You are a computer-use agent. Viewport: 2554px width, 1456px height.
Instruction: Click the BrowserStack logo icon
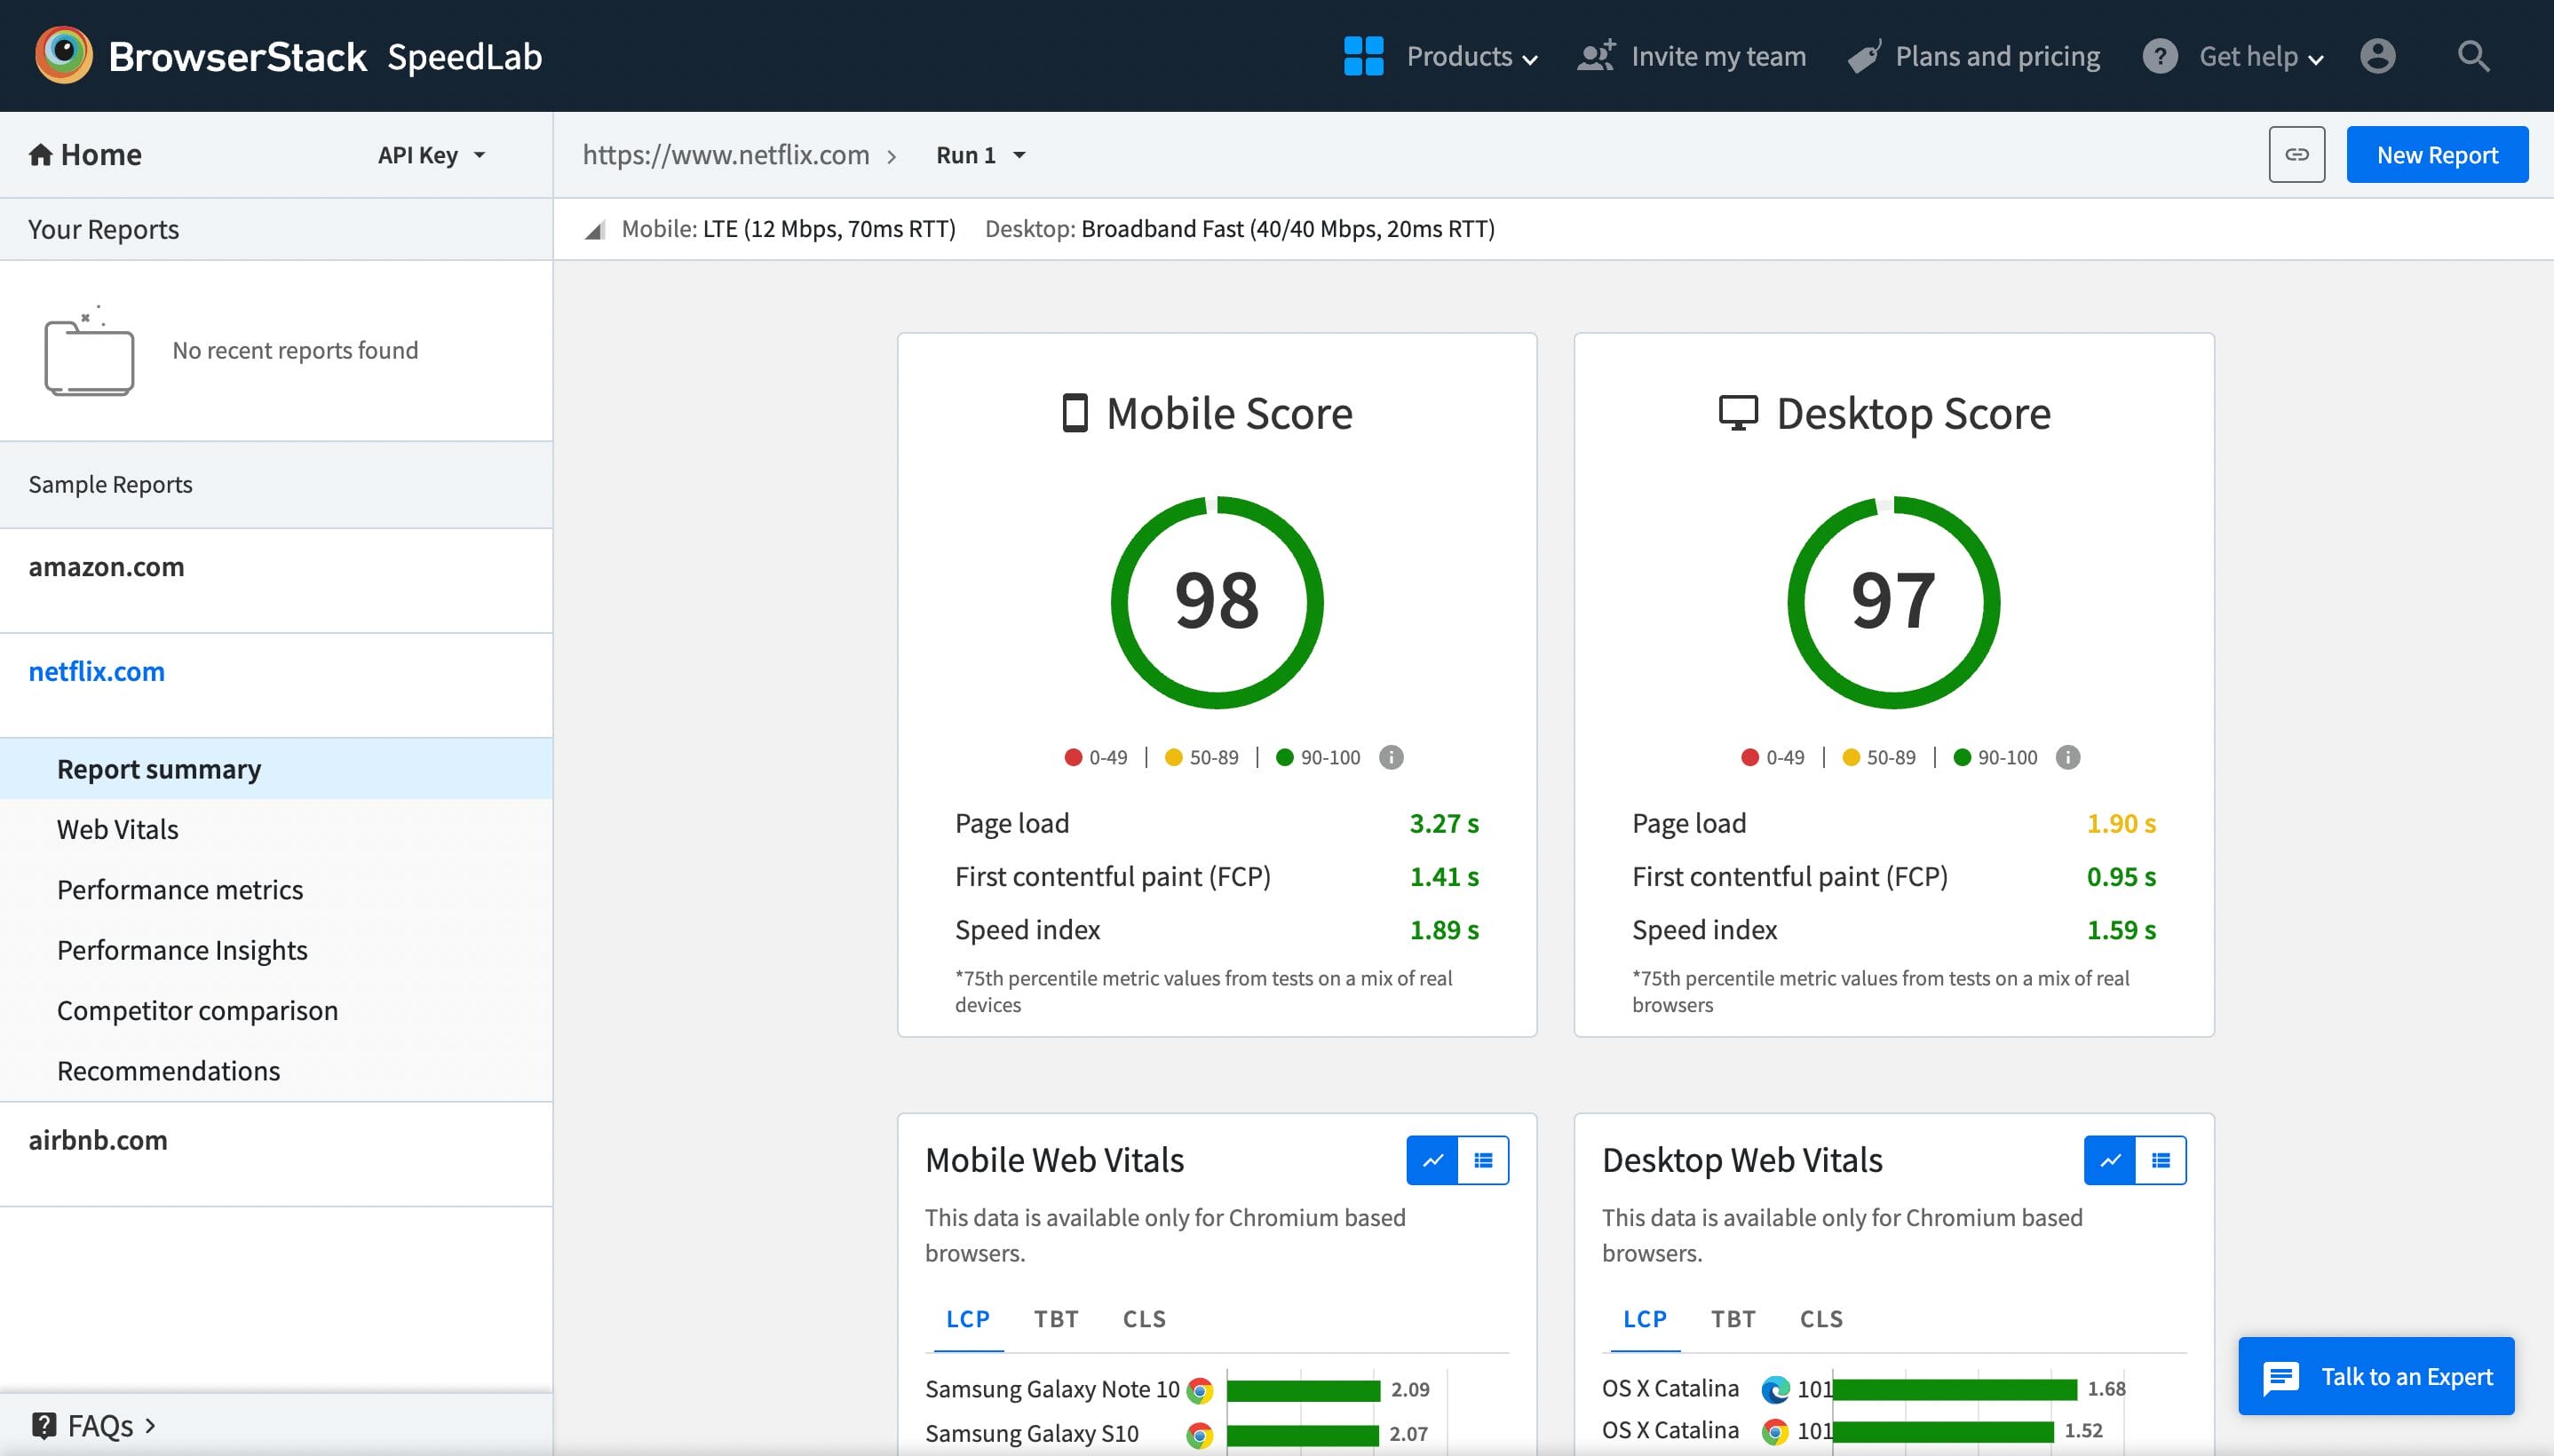pyautogui.click(x=63, y=55)
